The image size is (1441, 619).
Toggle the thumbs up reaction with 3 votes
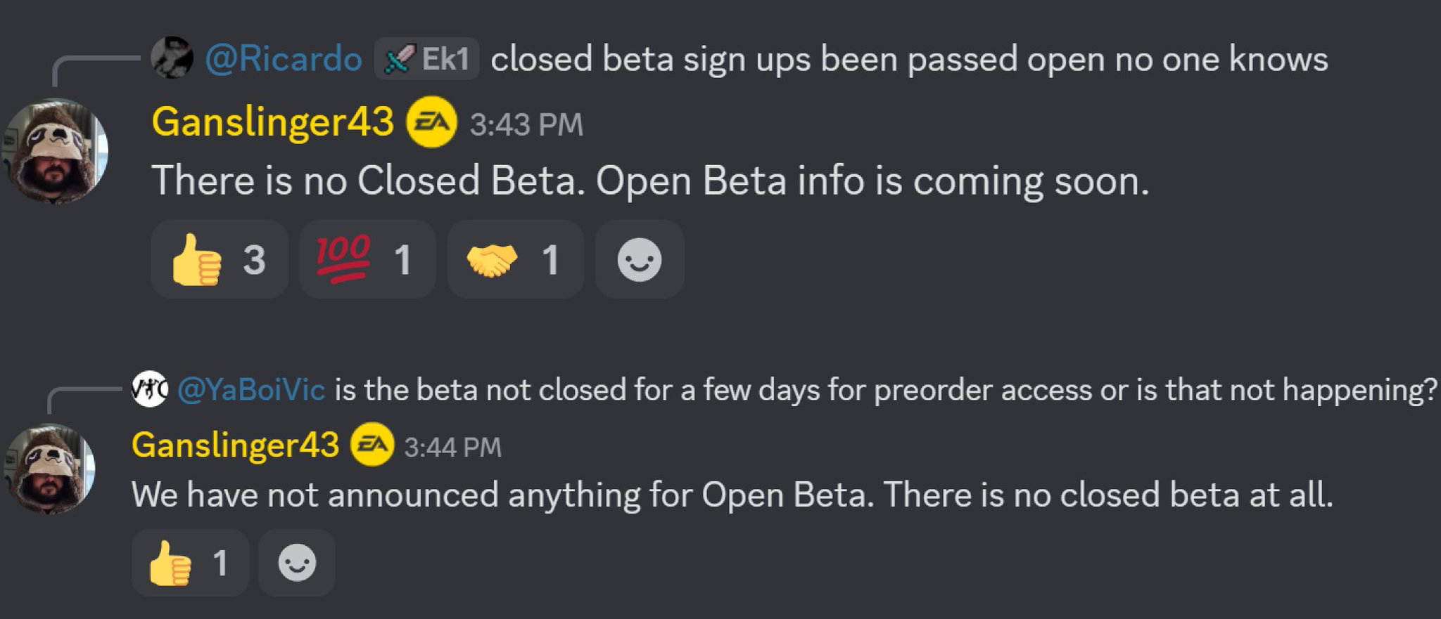click(220, 260)
